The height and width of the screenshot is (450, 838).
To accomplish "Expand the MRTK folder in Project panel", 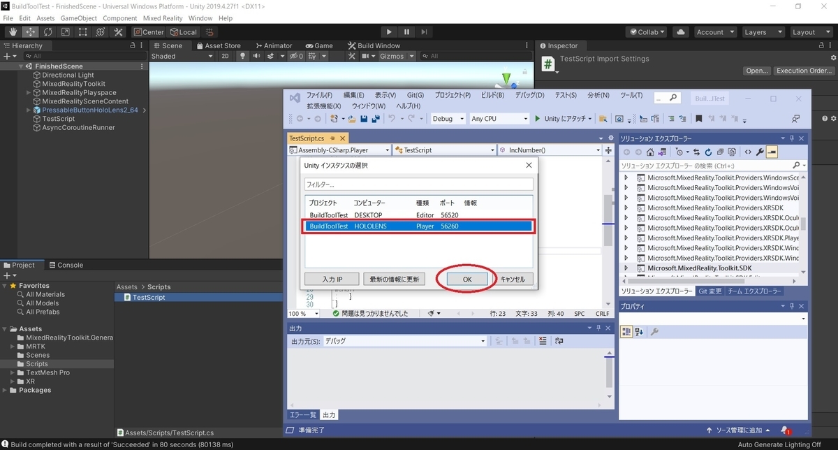I will pyautogui.click(x=13, y=347).
